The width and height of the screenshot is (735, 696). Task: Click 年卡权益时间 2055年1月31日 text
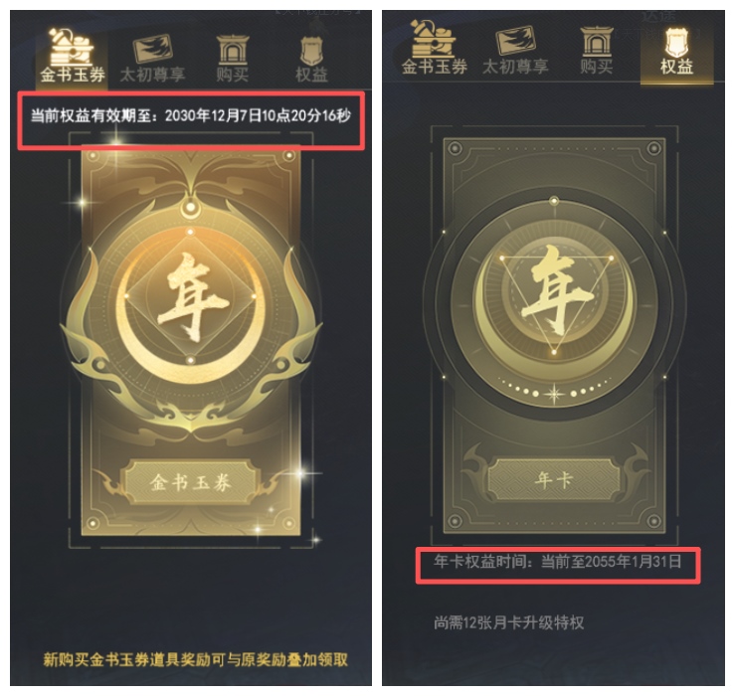click(x=557, y=561)
